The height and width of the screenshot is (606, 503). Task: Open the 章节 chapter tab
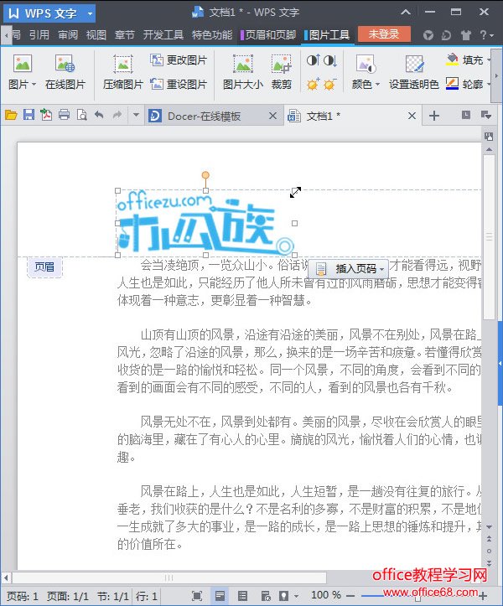coord(125,34)
